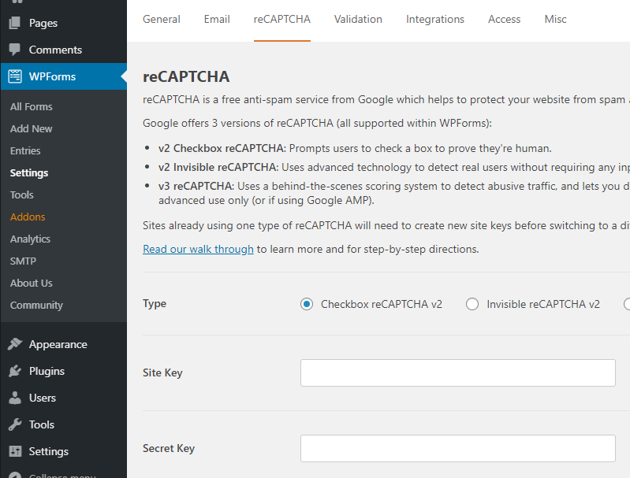Open the Read our walk through link
Screen dimensions: 630x478
pos(198,249)
